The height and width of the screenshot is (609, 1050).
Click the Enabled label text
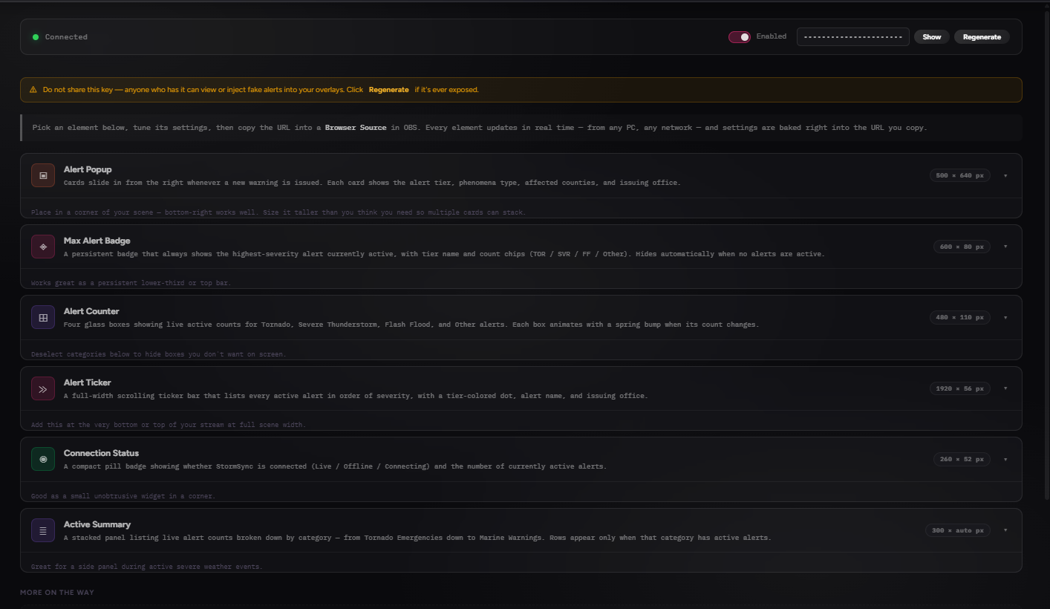pyautogui.click(x=772, y=36)
